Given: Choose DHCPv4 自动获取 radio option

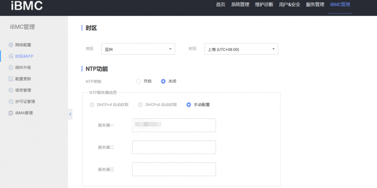Looking at the screenshot, I should (92, 105).
